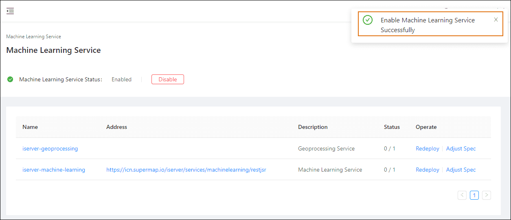
Task: Open the machinelearning restjsr address URL
Action: coord(186,170)
